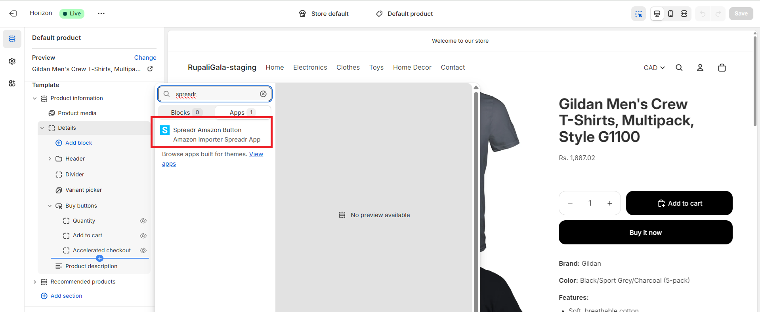Open preview product in new tab icon
Image resolution: width=760 pixels, height=312 pixels.
click(x=150, y=69)
